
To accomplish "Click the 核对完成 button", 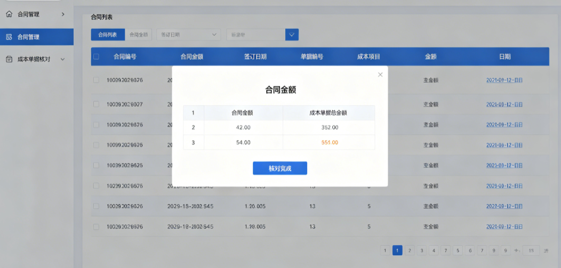I will (x=280, y=168).
